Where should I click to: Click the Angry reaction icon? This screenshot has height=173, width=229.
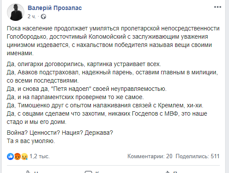pos(17,156)
